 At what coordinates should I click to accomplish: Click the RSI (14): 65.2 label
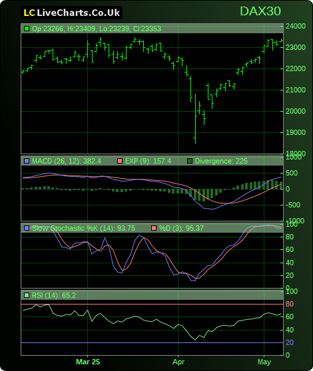[54, 295]
